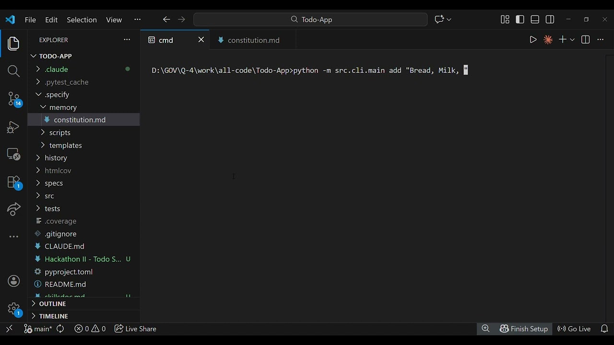The height and width of the screenshot is (345, 614).
Task: Close the cmd tab
Action: pyautogui.click(x=201, y=40)
